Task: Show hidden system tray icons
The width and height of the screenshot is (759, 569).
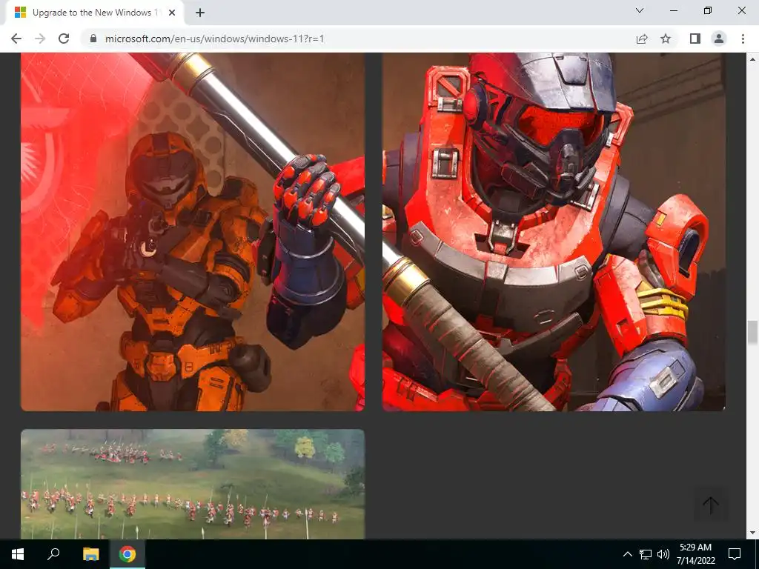Action: [x=627, y=554]
